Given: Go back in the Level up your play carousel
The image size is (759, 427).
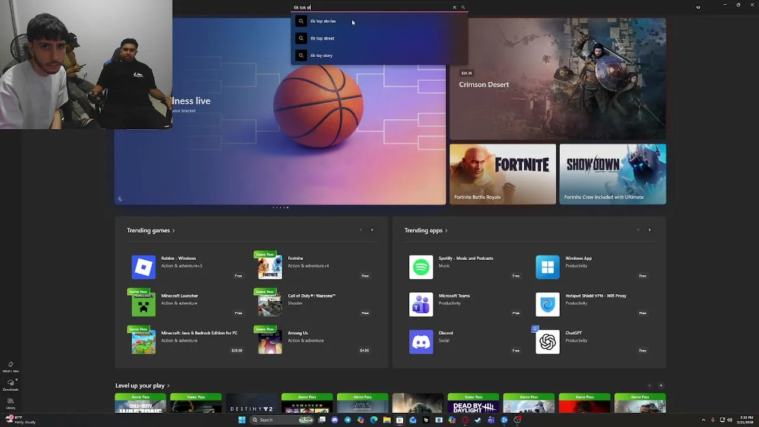Looking at the screenshot, I should click(649, 385).
